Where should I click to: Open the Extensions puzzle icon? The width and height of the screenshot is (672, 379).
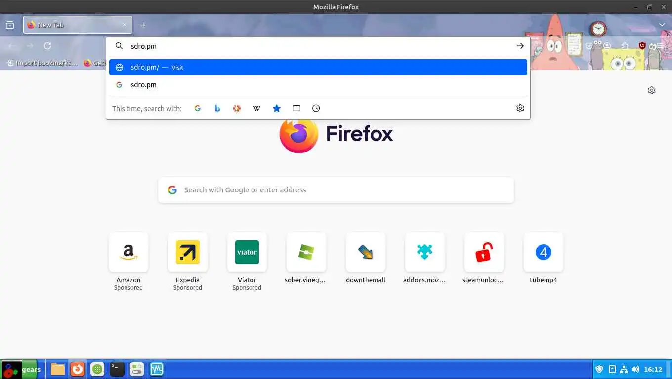tap(625, 46)
